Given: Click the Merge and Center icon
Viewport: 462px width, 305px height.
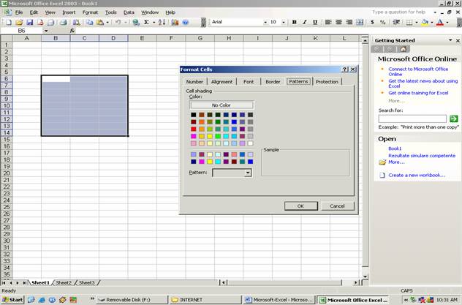Looking at the screenshot, I should point(360,22).
